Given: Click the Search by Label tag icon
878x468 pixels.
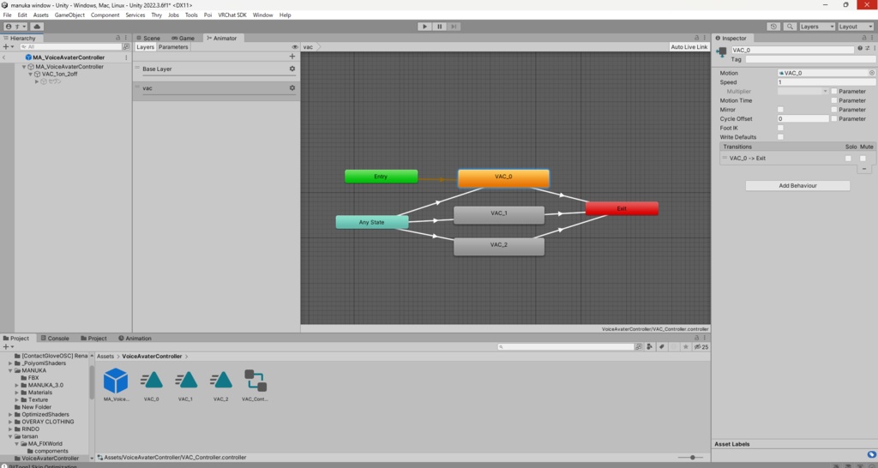Looking at the screenshot, I should (662, 347).
